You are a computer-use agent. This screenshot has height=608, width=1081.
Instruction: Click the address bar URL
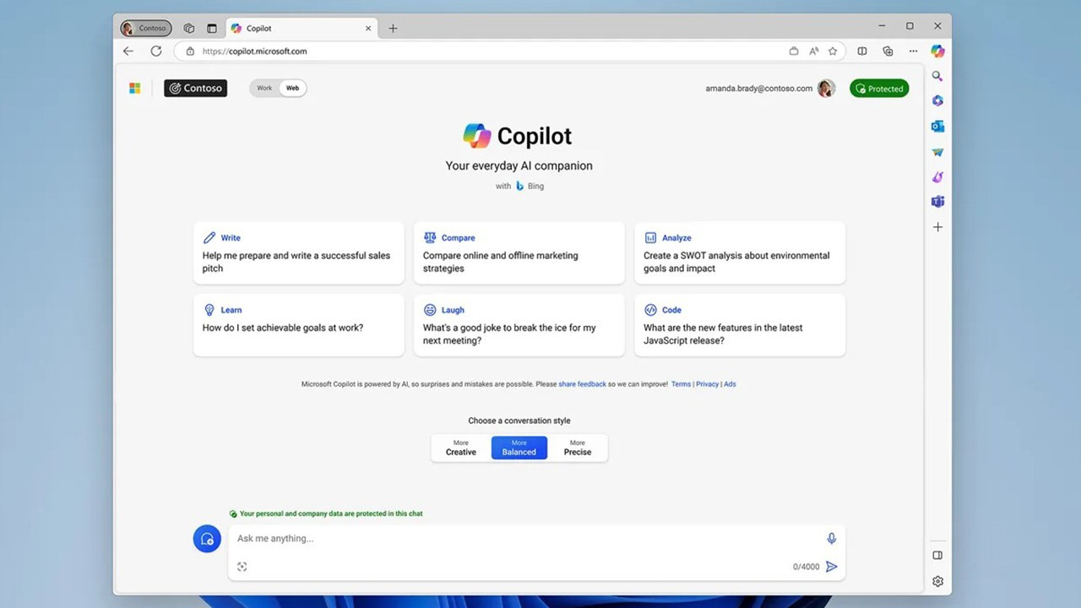tap(255, 51)
